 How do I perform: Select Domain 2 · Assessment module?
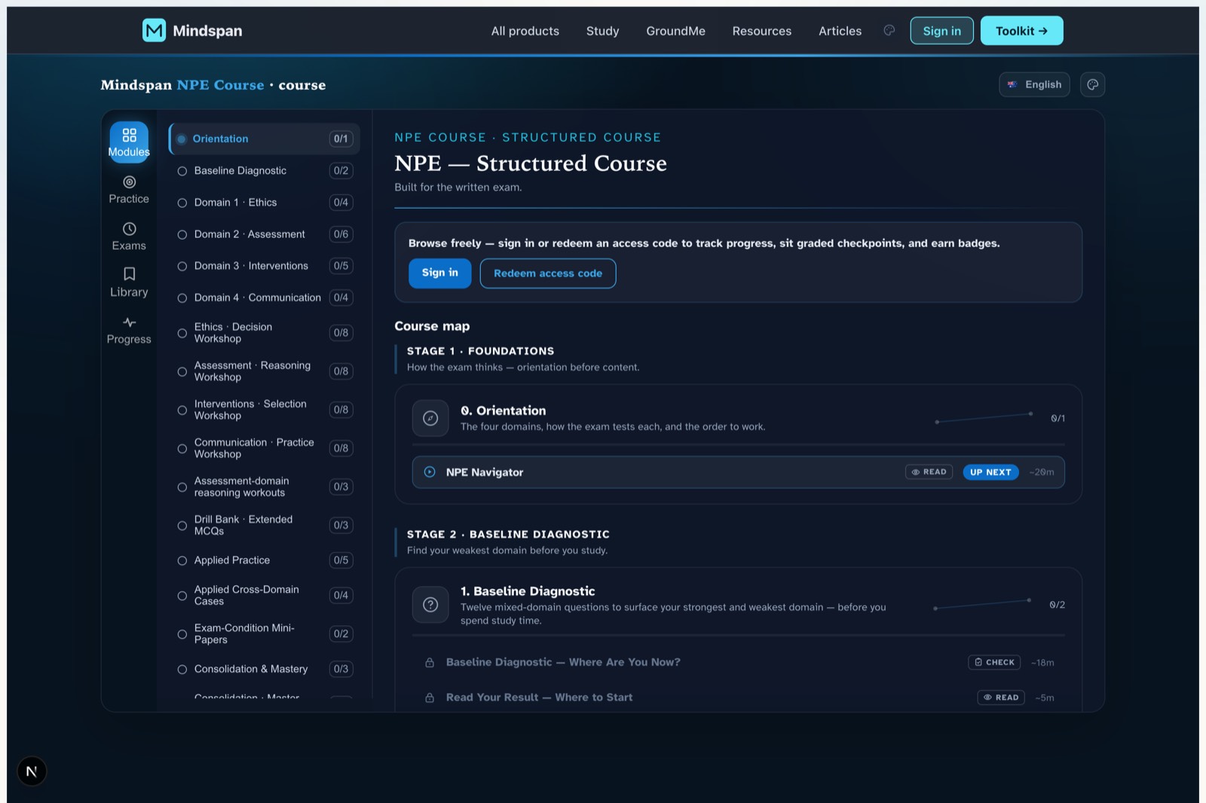[x=264, y=234]
